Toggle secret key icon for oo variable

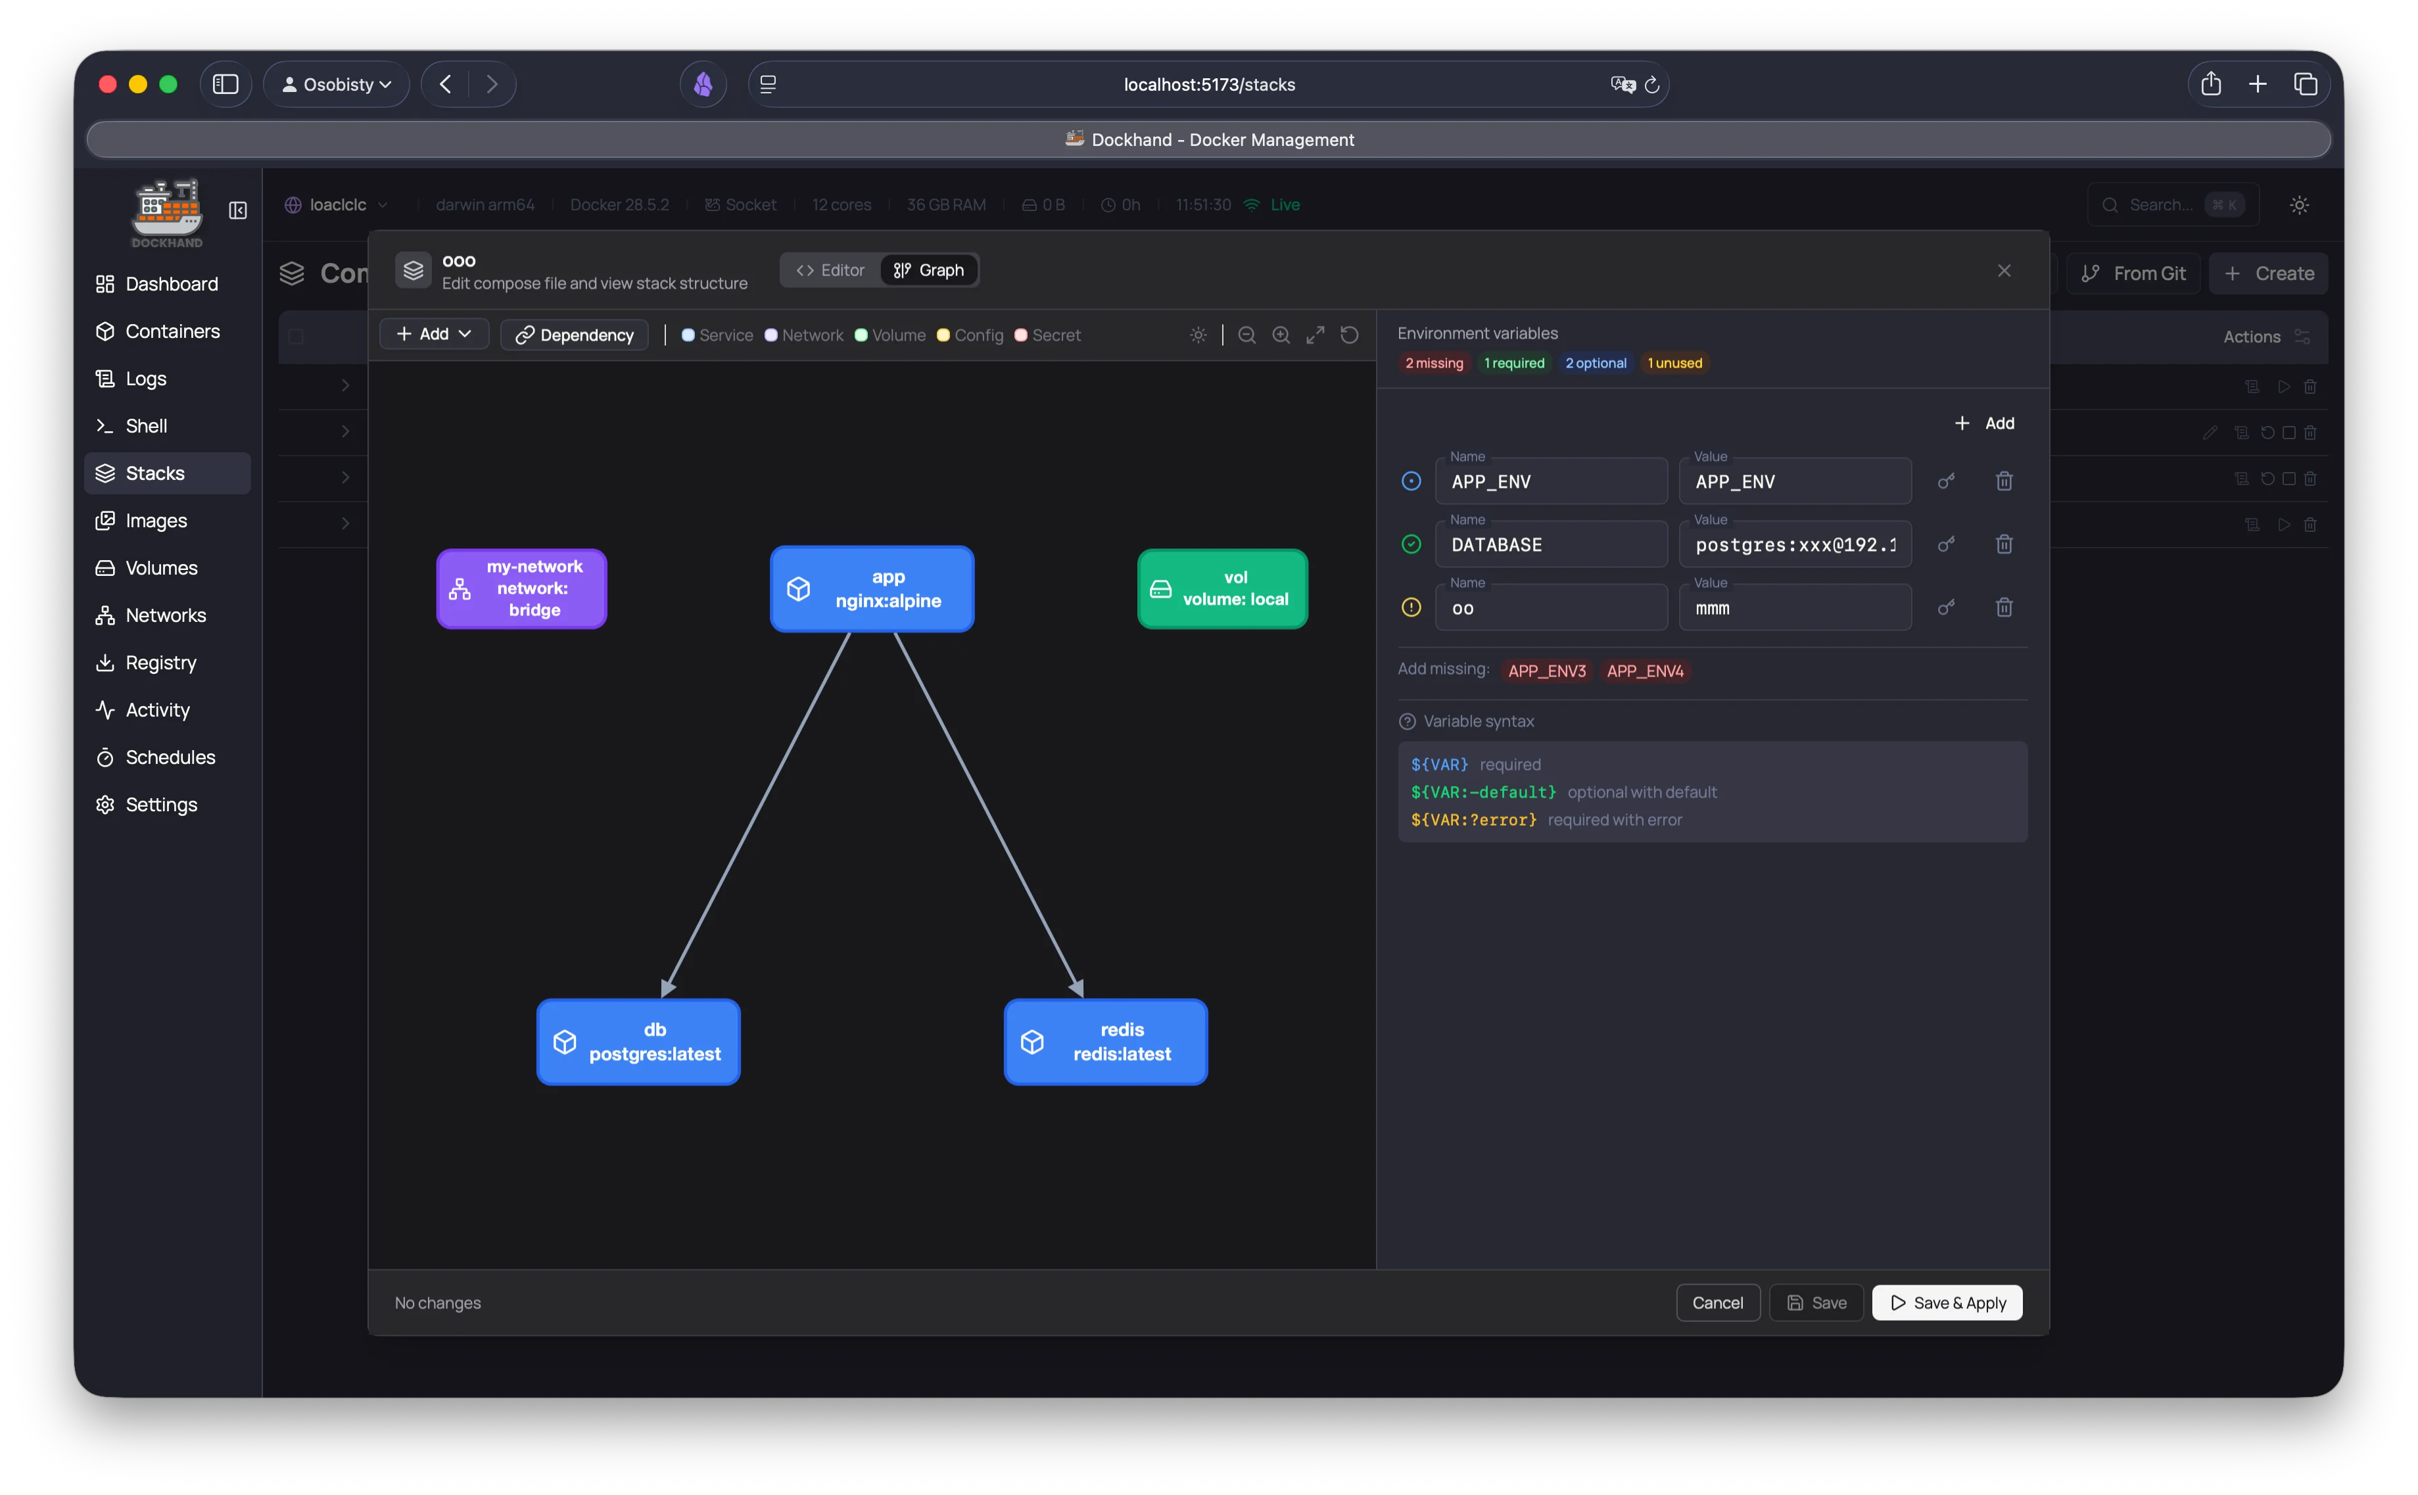1945,608
